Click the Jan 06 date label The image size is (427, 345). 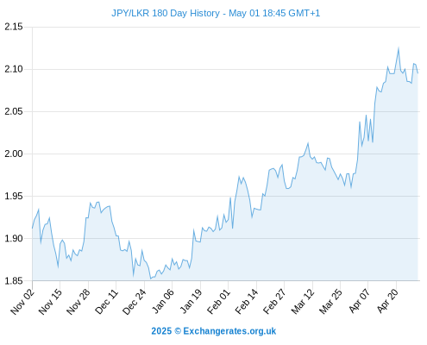pyautogui.click(x=162, y=302)
